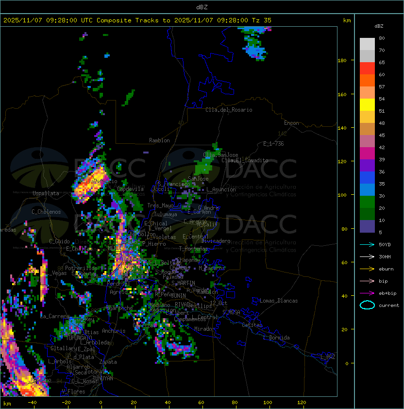Click the 'Catitas' place label
The width and height of the screenshot is (404, 409).
252,325
